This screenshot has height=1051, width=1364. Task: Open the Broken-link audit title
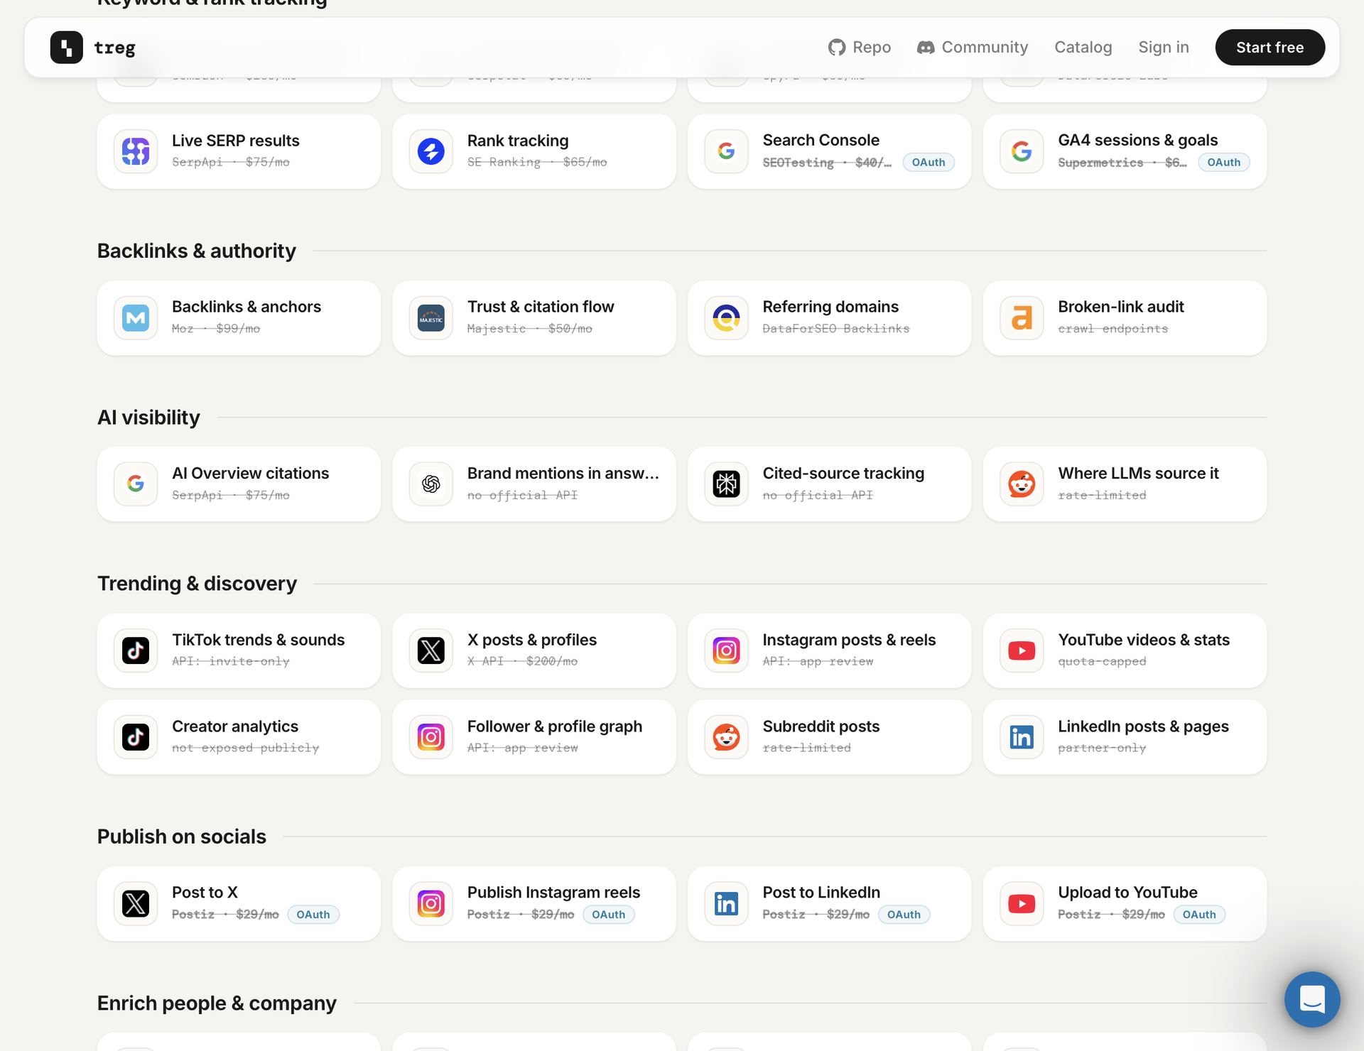(1121, 307)
